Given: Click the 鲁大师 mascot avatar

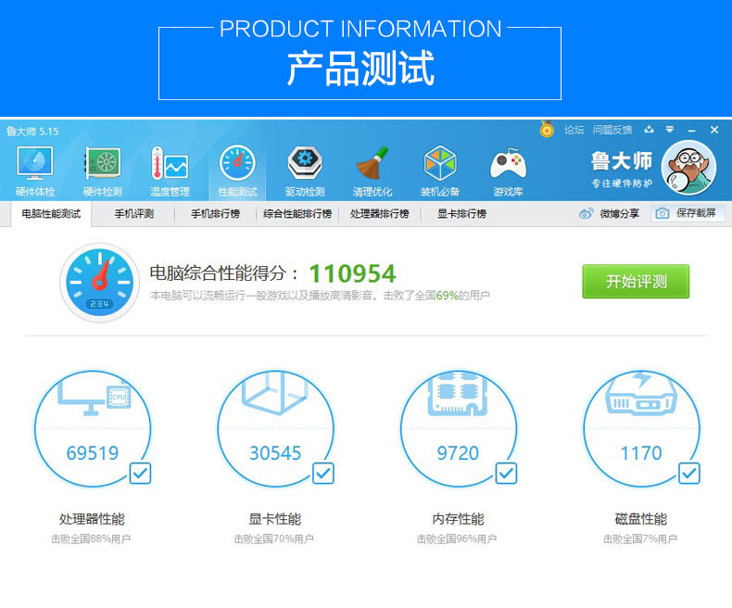Looking at the screenshot, I should pyautogui.click(x=689, y=168).
